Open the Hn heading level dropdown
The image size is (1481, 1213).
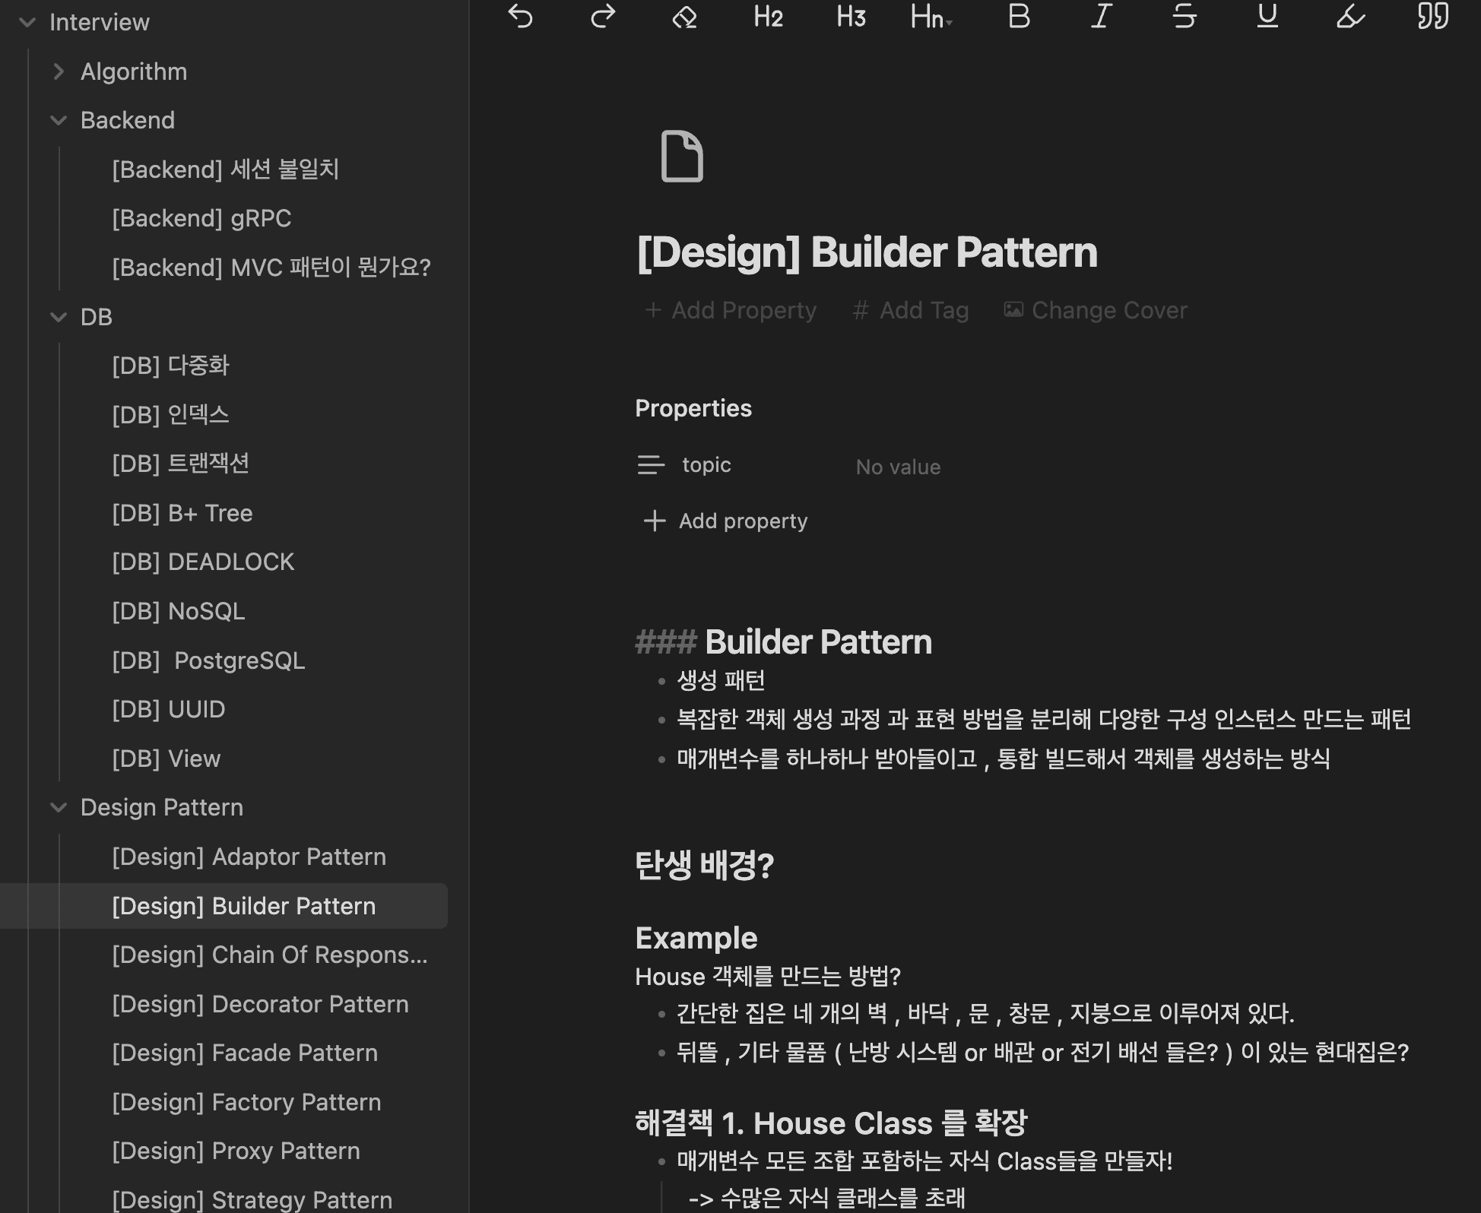pos(931,17)
